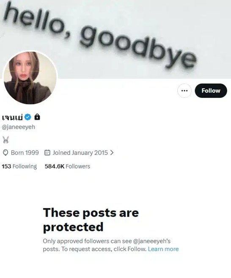View the 153 Following list
Screen dimensions: 231x278
click(x=19, y=166)
